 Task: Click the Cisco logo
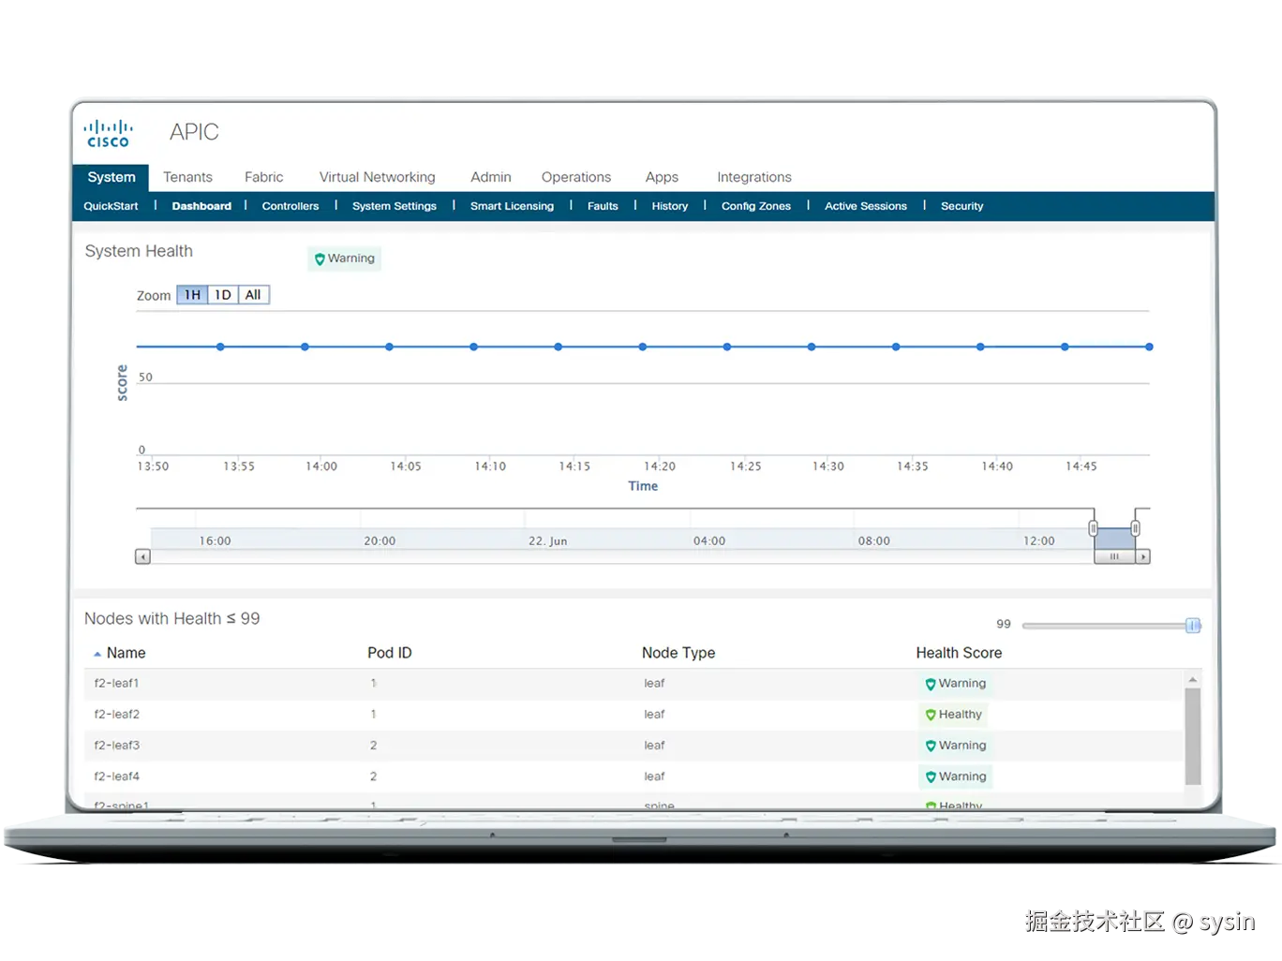tap(107, 131)
